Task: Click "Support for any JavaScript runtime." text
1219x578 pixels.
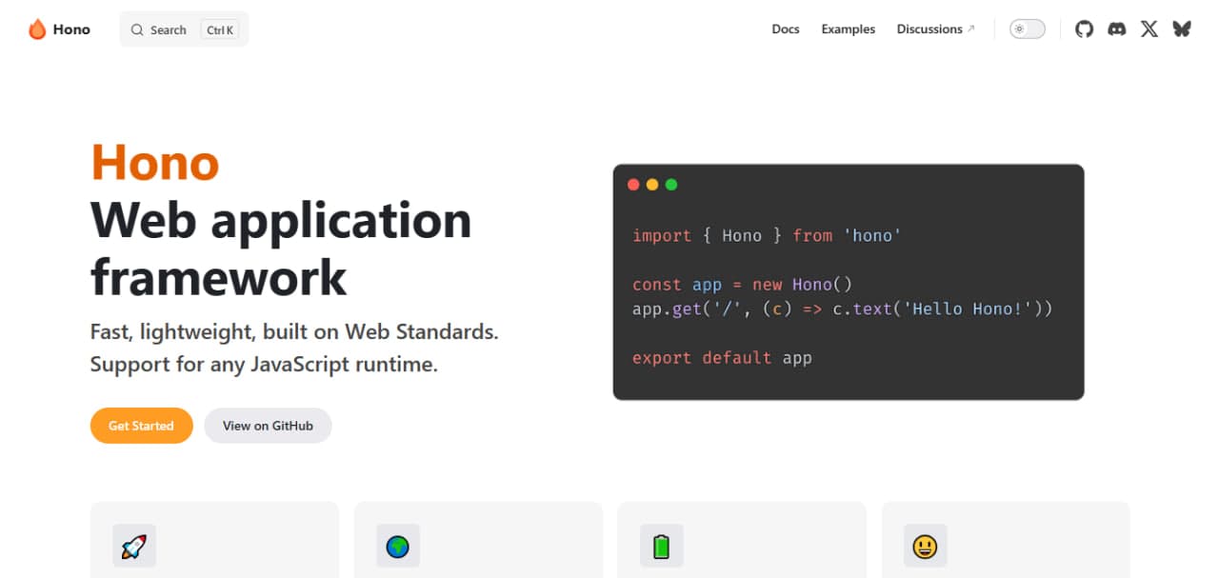Action: coord(264,364)
